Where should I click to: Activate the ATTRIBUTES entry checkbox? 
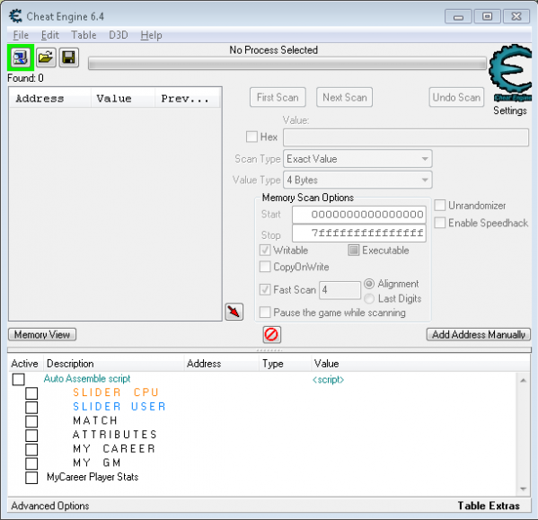pyautogui.click(x=31, y=436)
